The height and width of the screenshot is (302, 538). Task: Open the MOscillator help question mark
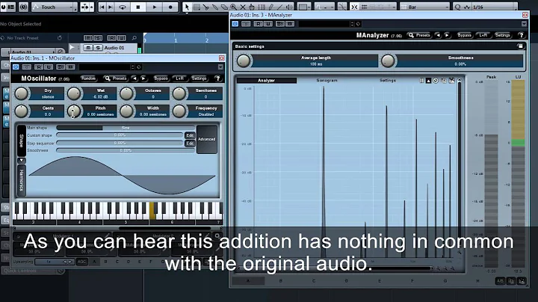pos(217,78)
